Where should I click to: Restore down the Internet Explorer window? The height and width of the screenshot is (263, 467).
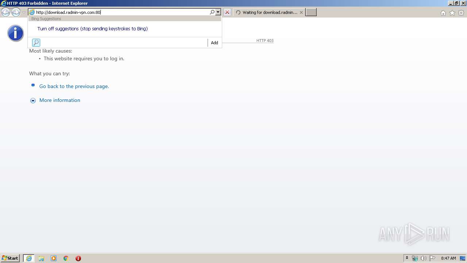(456, 3)
